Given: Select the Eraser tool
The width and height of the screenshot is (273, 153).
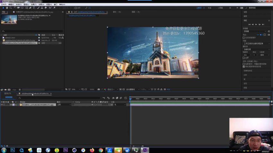Looking at the screenshot, I should [x=46, y=8].
